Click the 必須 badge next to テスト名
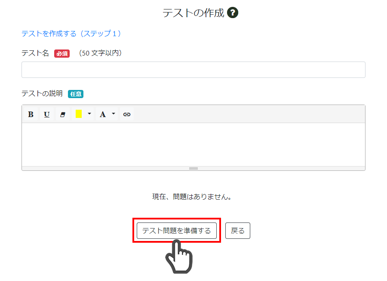 (x=62, y=54)
